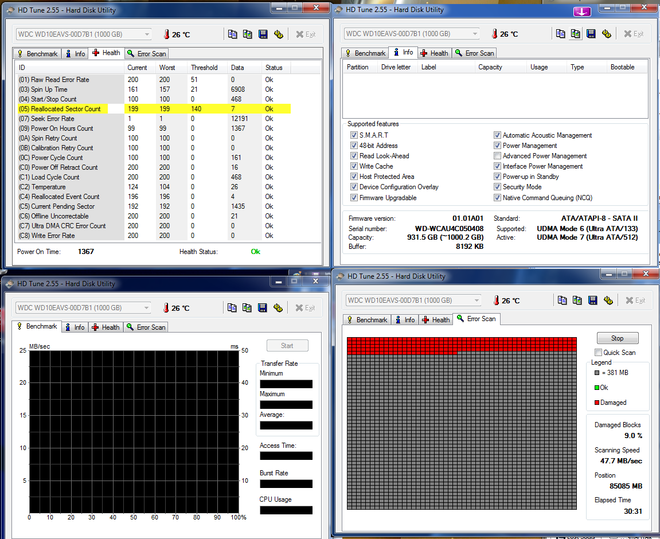Save floppy icon in Info window toolbar

pos(591,34)
